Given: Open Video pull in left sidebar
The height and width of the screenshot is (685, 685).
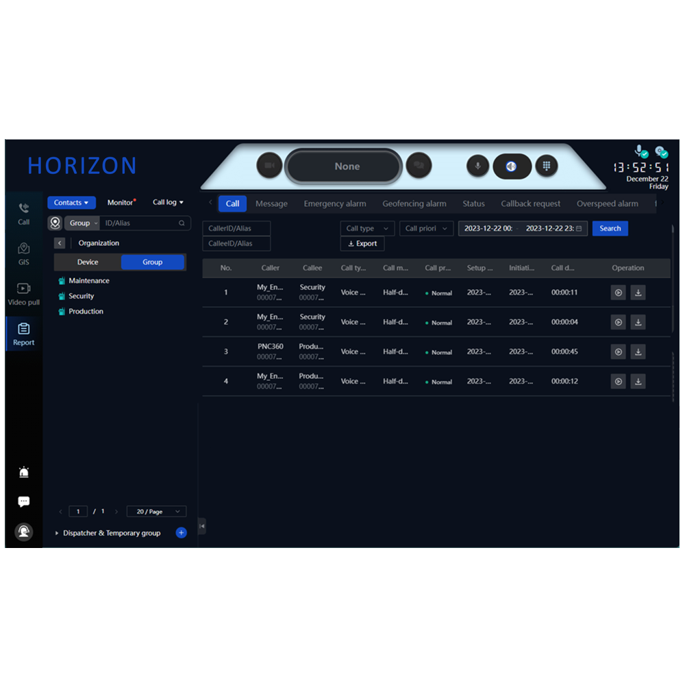Looking at the screenshot, I should point(24,293).
